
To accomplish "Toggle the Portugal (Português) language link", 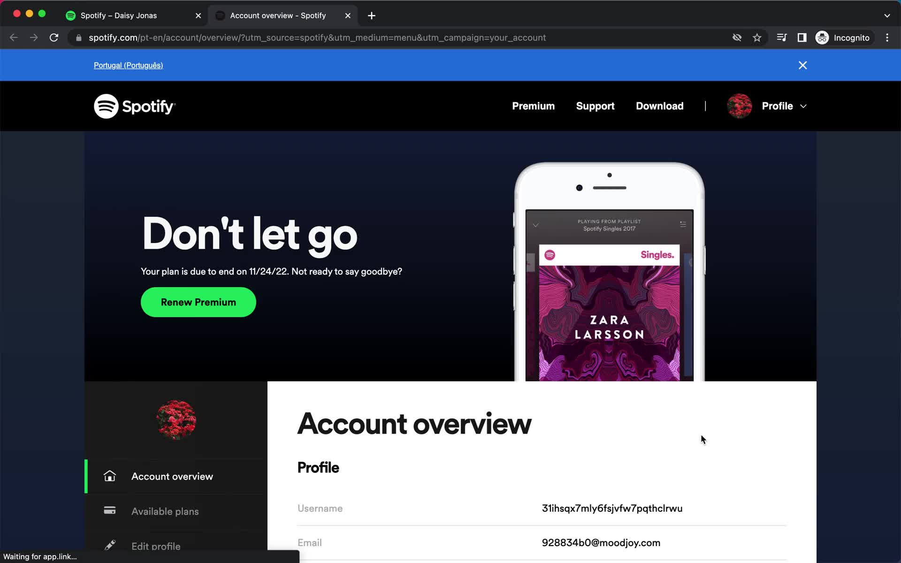I will coord(128,65).
